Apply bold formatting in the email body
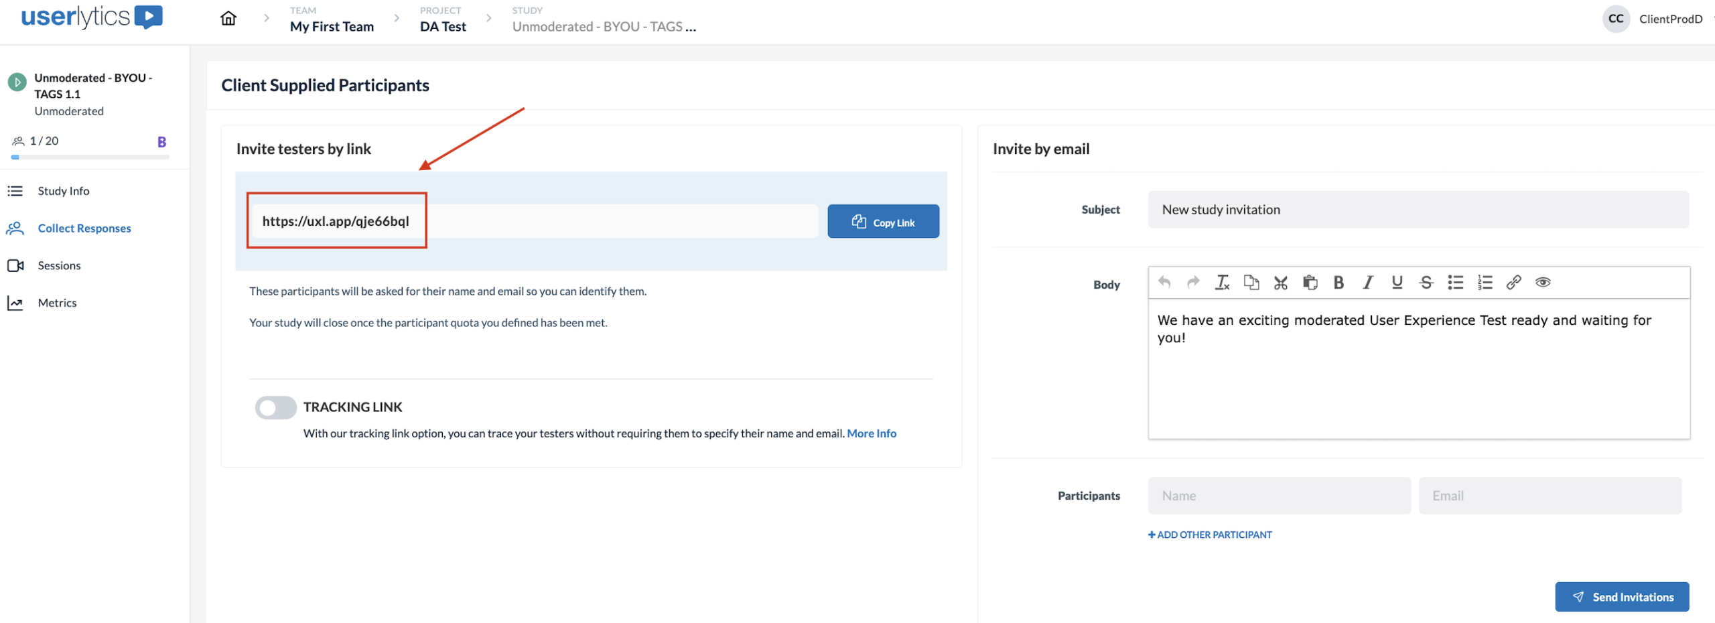 click(x=1338, y=282)
